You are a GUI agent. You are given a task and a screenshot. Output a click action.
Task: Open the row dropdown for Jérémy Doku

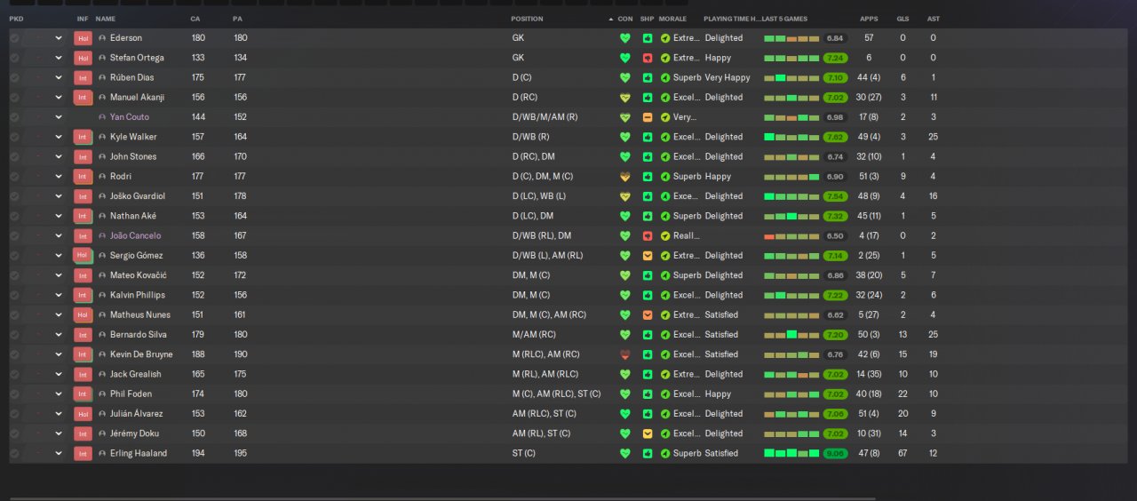click(59, 433)
